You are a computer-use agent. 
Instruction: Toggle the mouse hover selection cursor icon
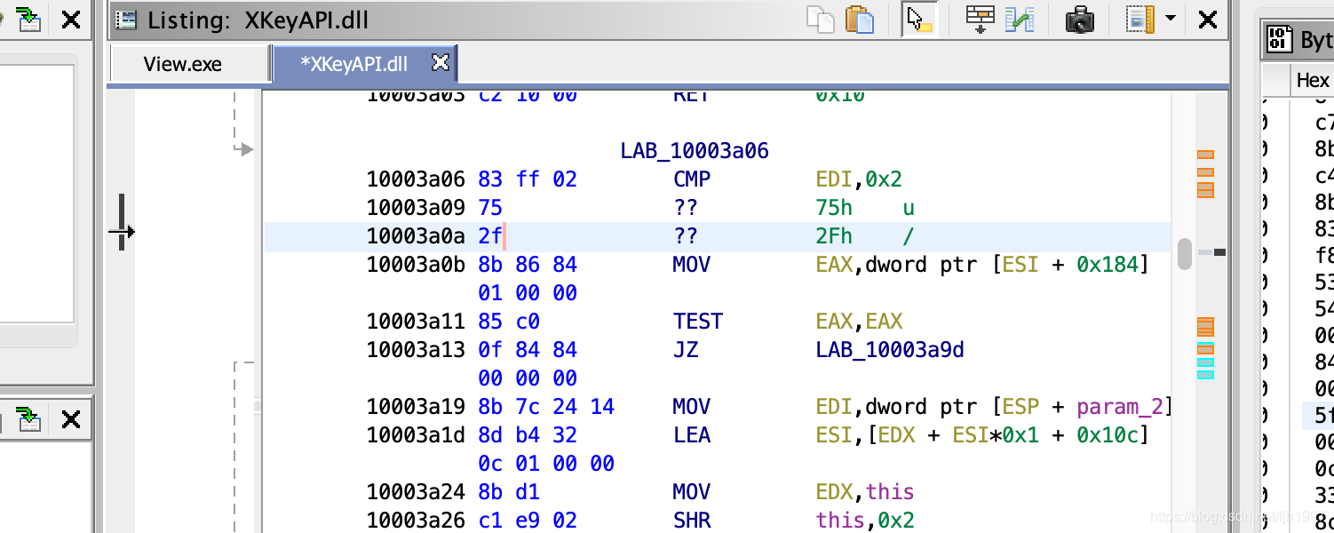click(919, 20)
